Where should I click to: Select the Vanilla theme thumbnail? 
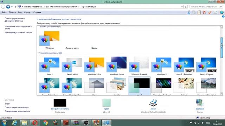coord(117,86)
